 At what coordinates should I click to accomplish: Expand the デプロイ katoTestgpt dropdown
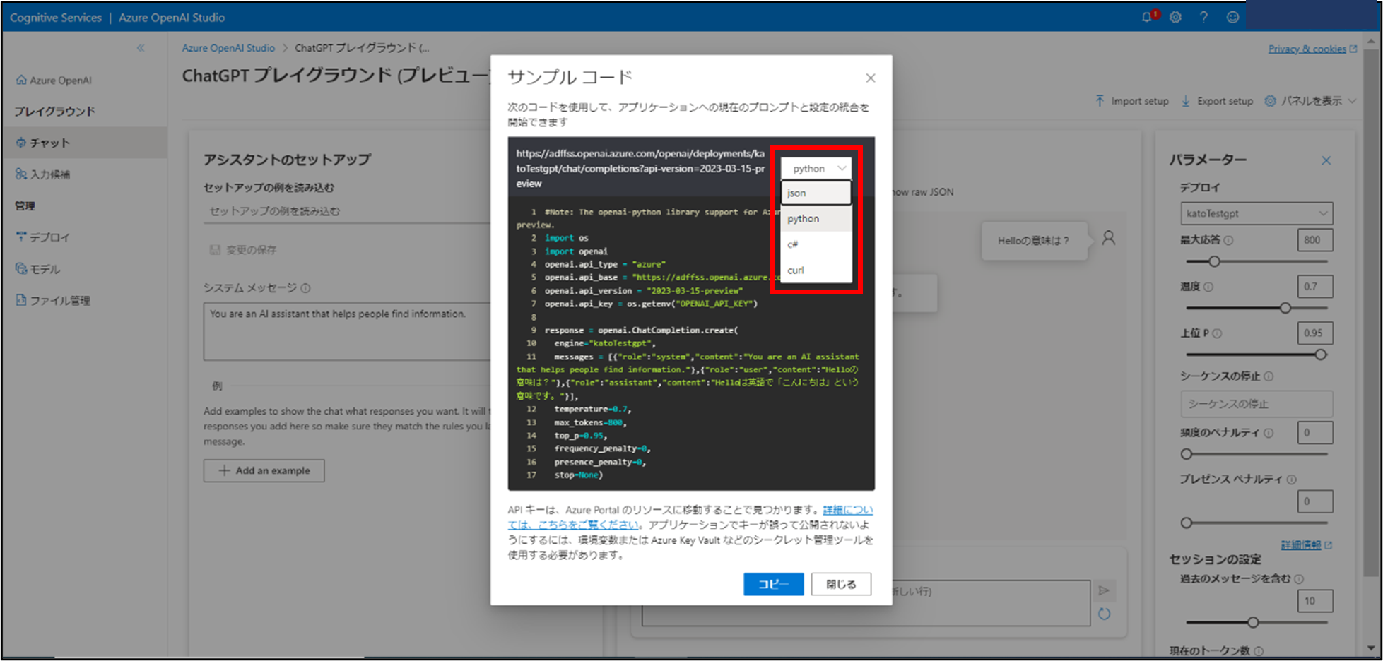1256,213
